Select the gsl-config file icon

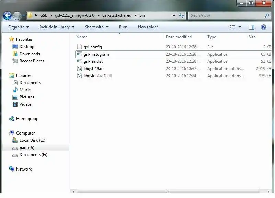(x=79, y=47)
